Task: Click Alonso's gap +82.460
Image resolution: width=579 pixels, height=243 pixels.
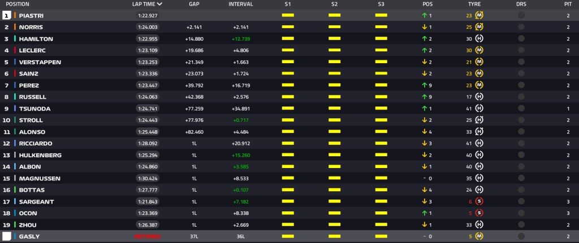Action: coord(195,132)
